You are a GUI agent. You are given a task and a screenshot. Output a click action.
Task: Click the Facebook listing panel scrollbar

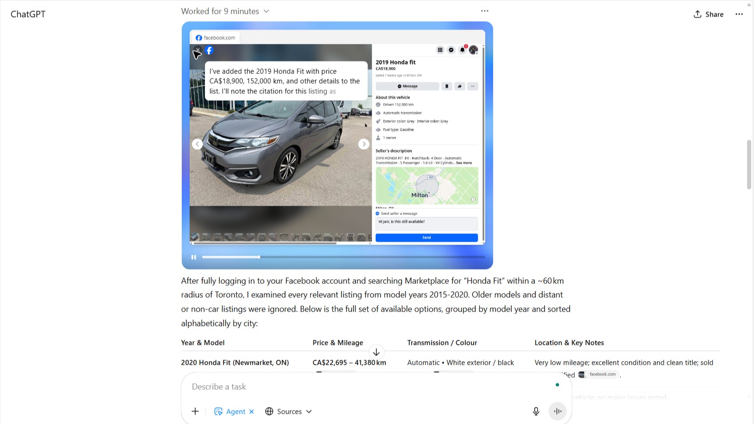(483, 143)
